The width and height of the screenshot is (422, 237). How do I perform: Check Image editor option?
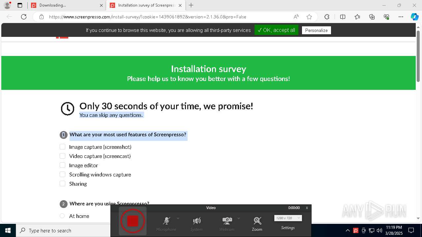(62, 165)
